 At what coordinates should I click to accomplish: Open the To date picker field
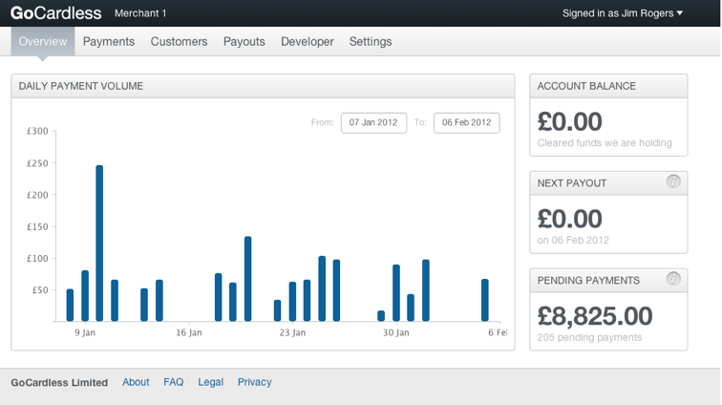tap(466, 122)
